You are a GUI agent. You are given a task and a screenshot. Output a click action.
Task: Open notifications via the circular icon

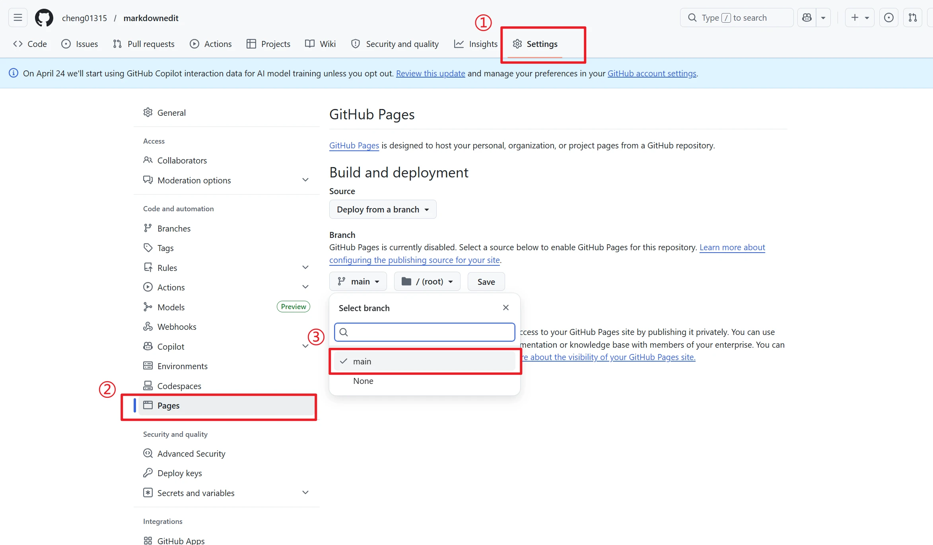888,18
